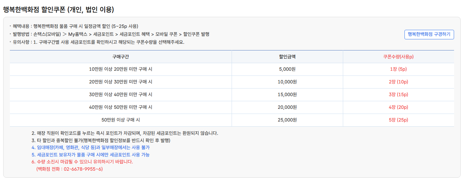The height and width of the screenshot is (178, 462).
Task: Click the 15,000원 discount cell
Action: [287, 95]
